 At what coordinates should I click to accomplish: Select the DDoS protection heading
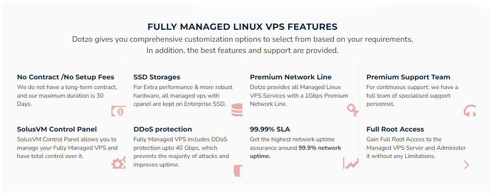click(163, 129)
